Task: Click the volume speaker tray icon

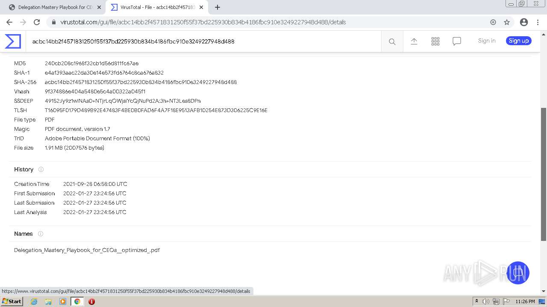Action: (486, 301)
